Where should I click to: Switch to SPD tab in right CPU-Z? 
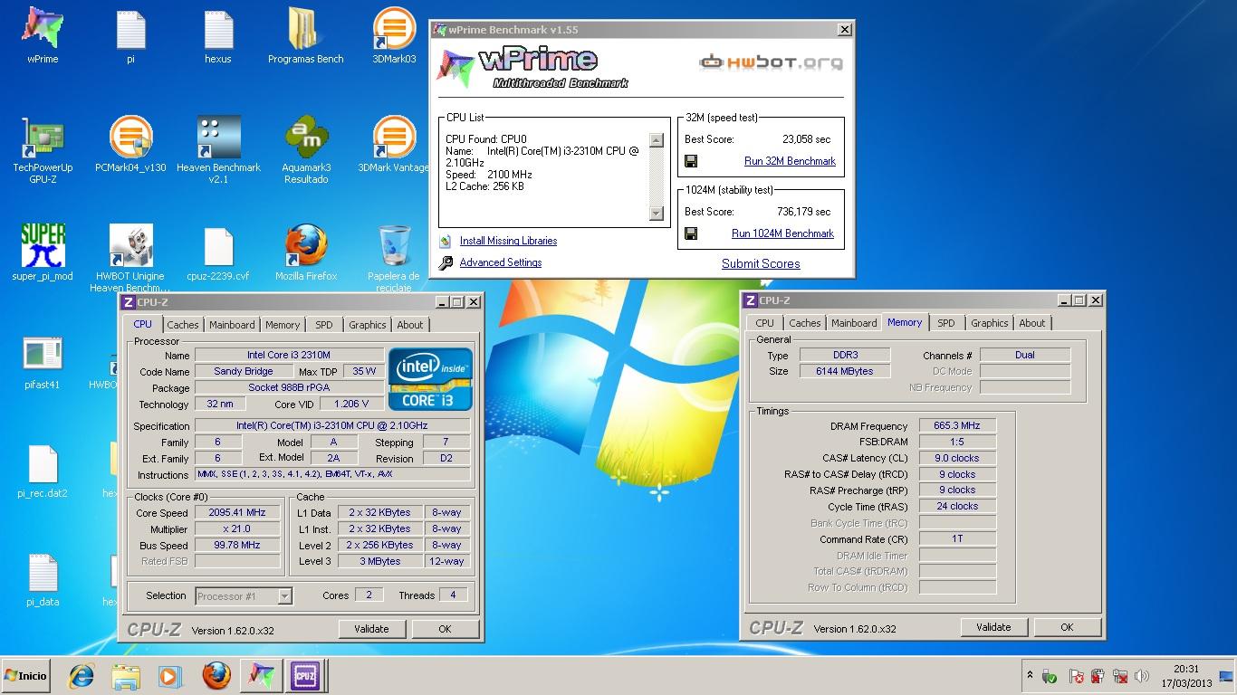946,323
